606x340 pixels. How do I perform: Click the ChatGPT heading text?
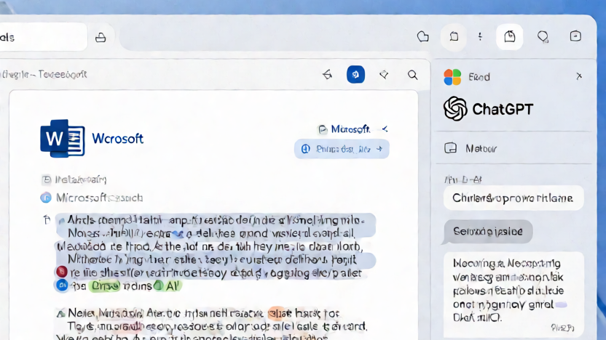point(503,109)
